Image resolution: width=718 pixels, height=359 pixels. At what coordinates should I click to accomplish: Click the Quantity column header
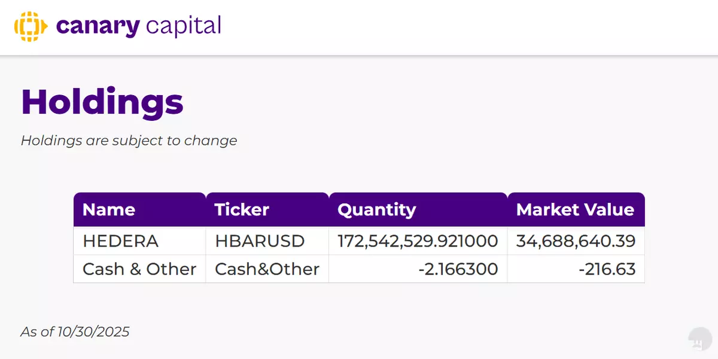coord(376,209)
